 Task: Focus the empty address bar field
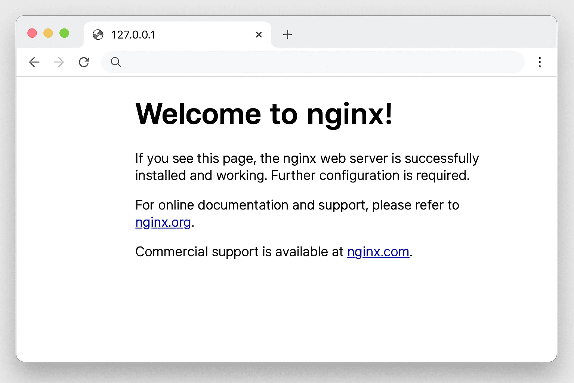(x=313, y=62)
